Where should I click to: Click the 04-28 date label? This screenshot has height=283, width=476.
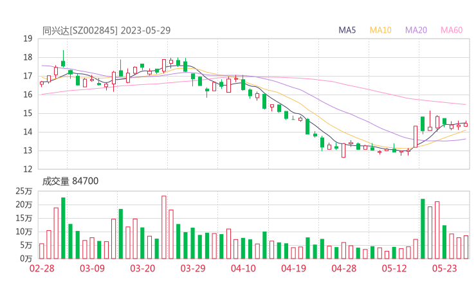point(343,268)
